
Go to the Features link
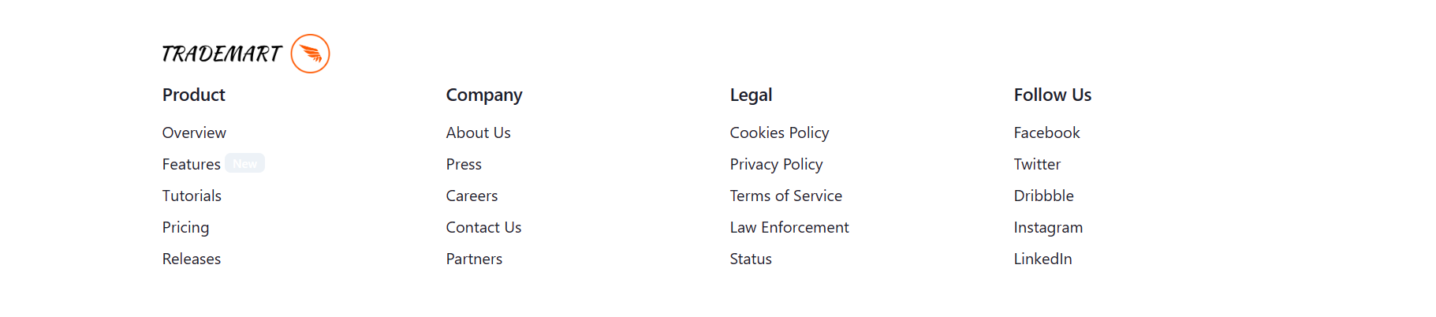[x=192, y=164]
